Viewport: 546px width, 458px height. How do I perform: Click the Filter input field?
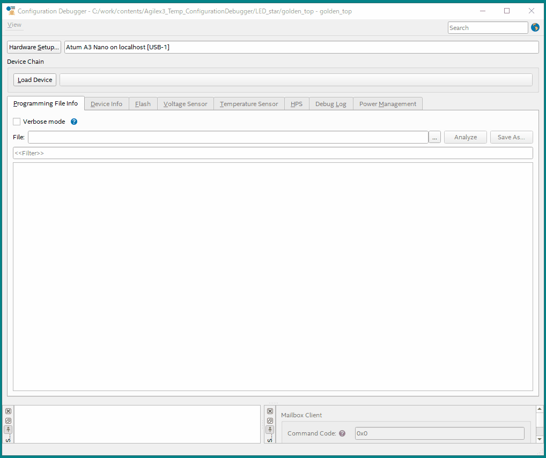tap(272, 153)
